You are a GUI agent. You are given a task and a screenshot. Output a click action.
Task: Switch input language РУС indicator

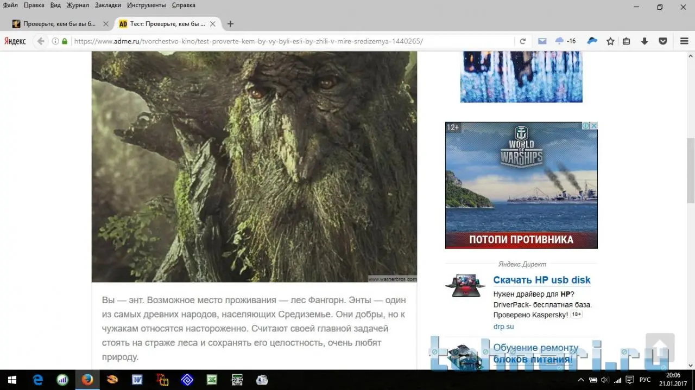[645, 380]
